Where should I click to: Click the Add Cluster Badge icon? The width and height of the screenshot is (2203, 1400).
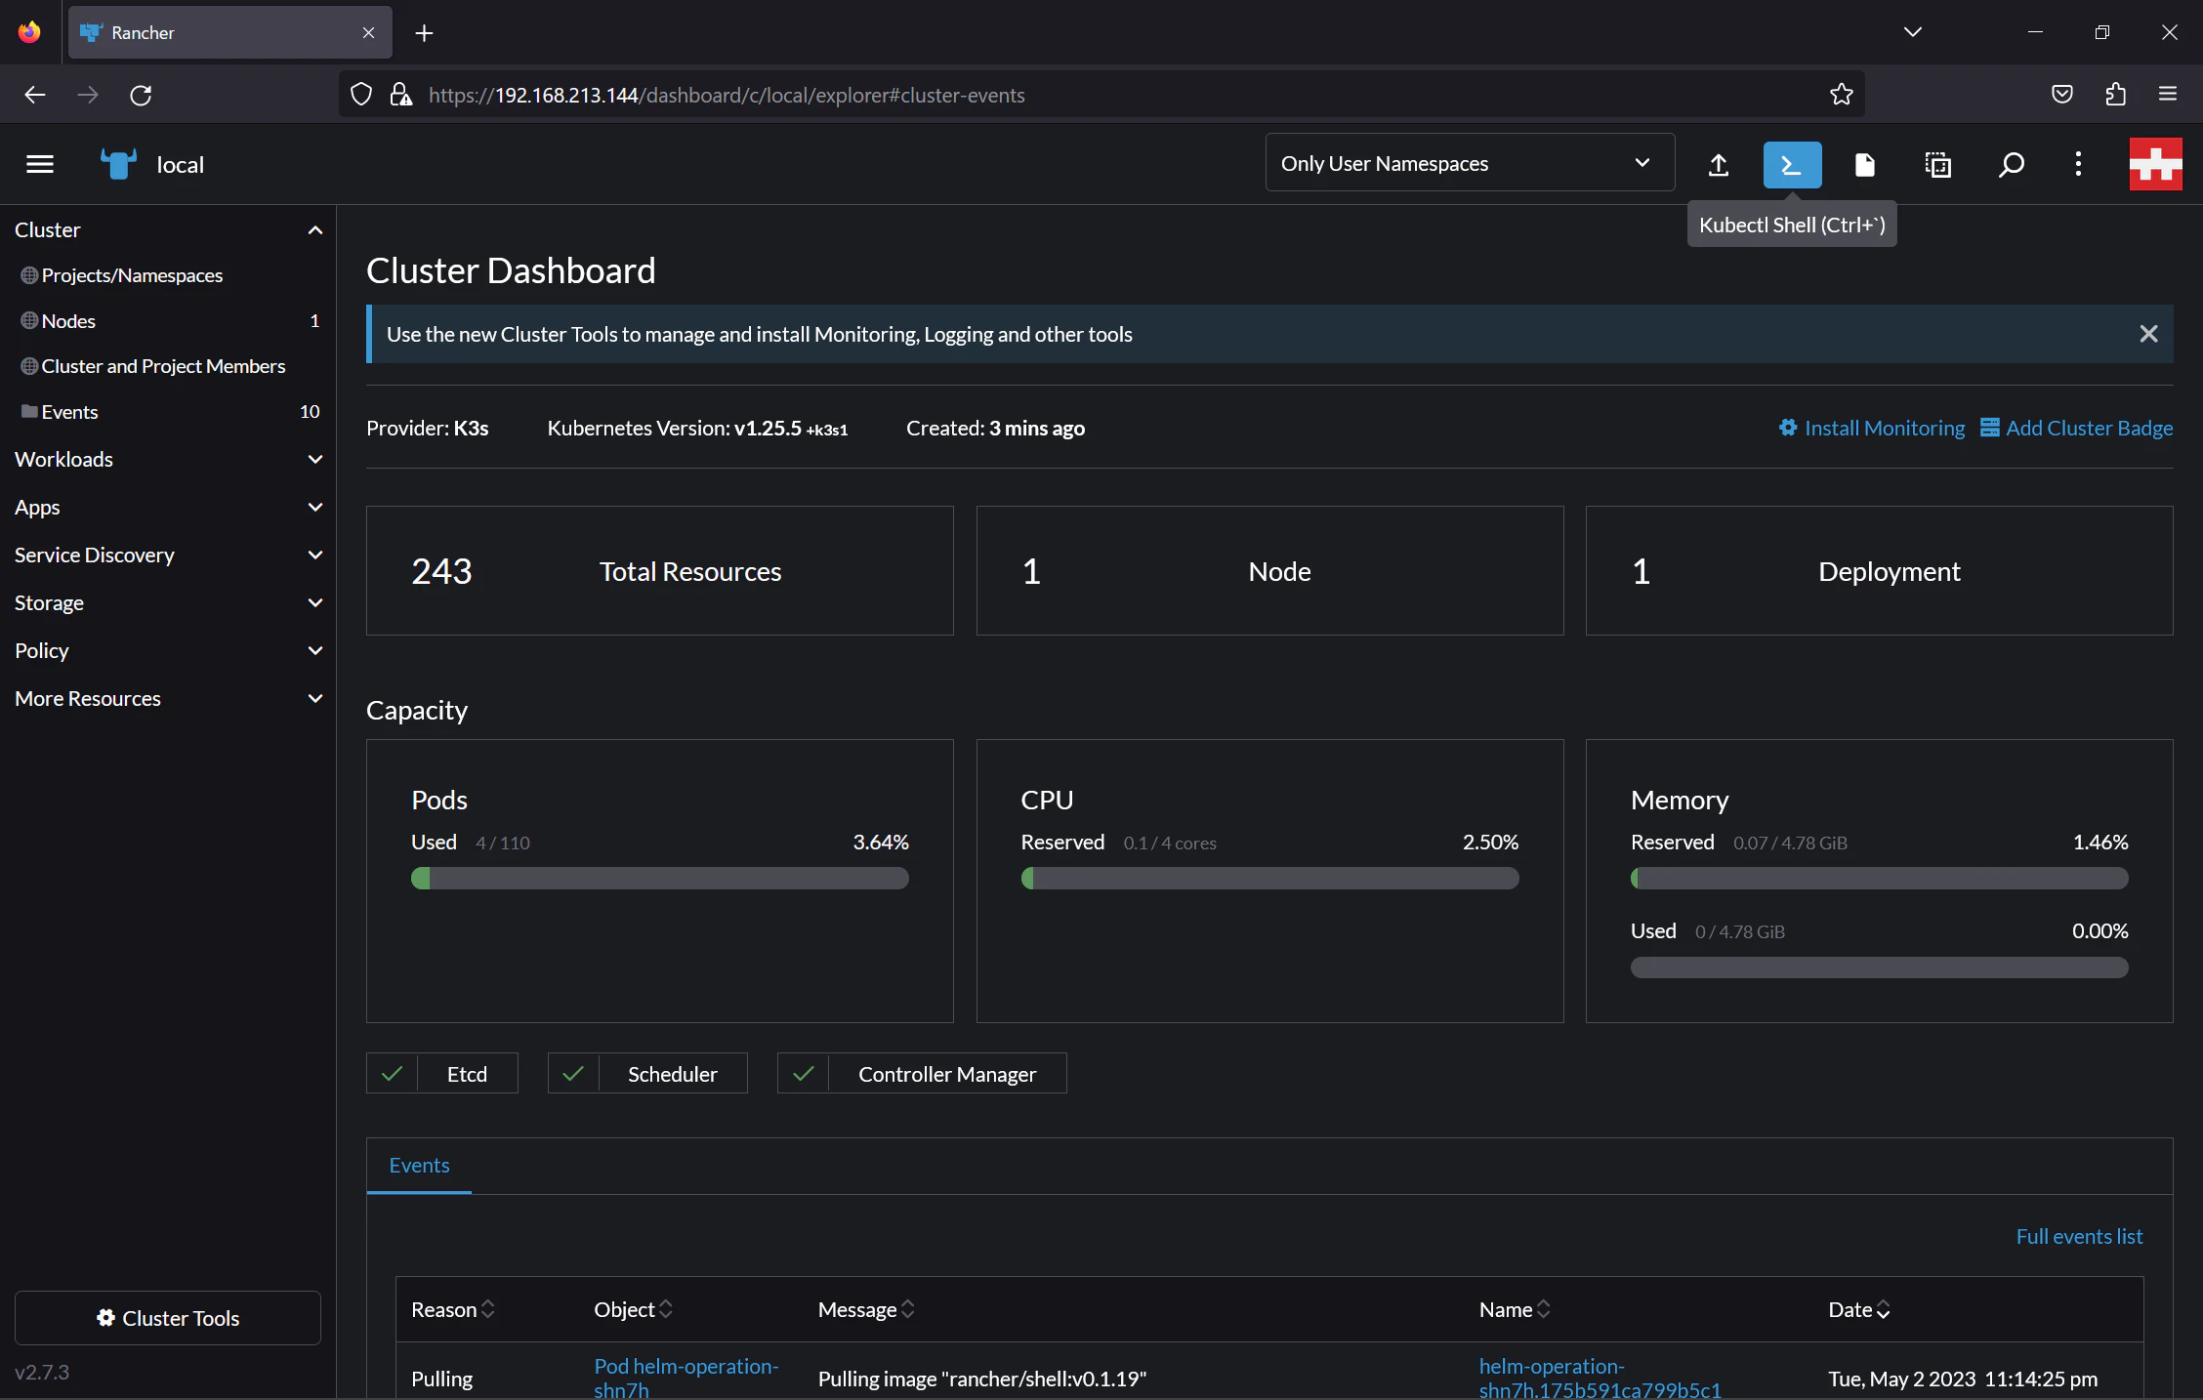1989,428
